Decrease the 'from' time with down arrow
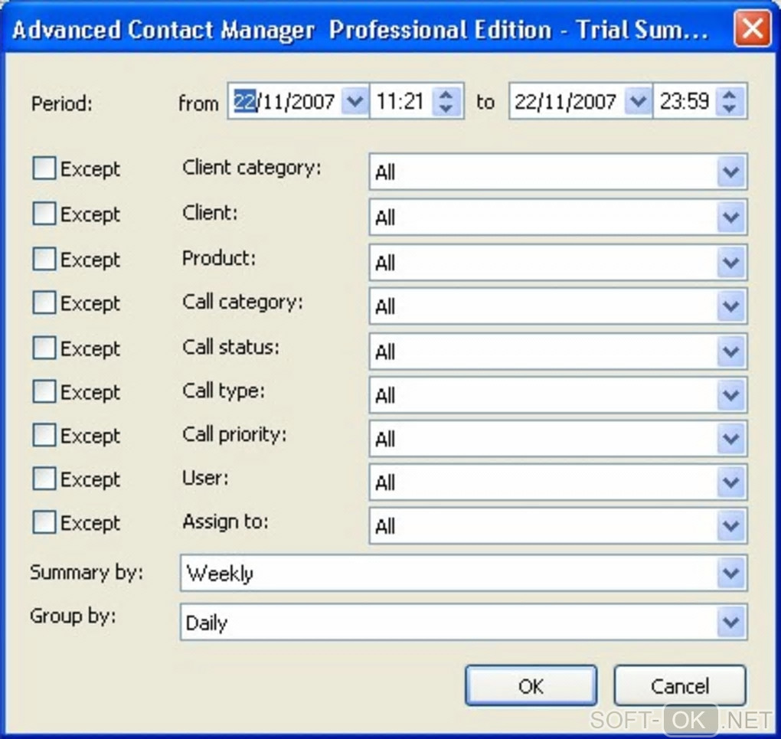Viewport: 781px width, 739px height. pos(447,109)
